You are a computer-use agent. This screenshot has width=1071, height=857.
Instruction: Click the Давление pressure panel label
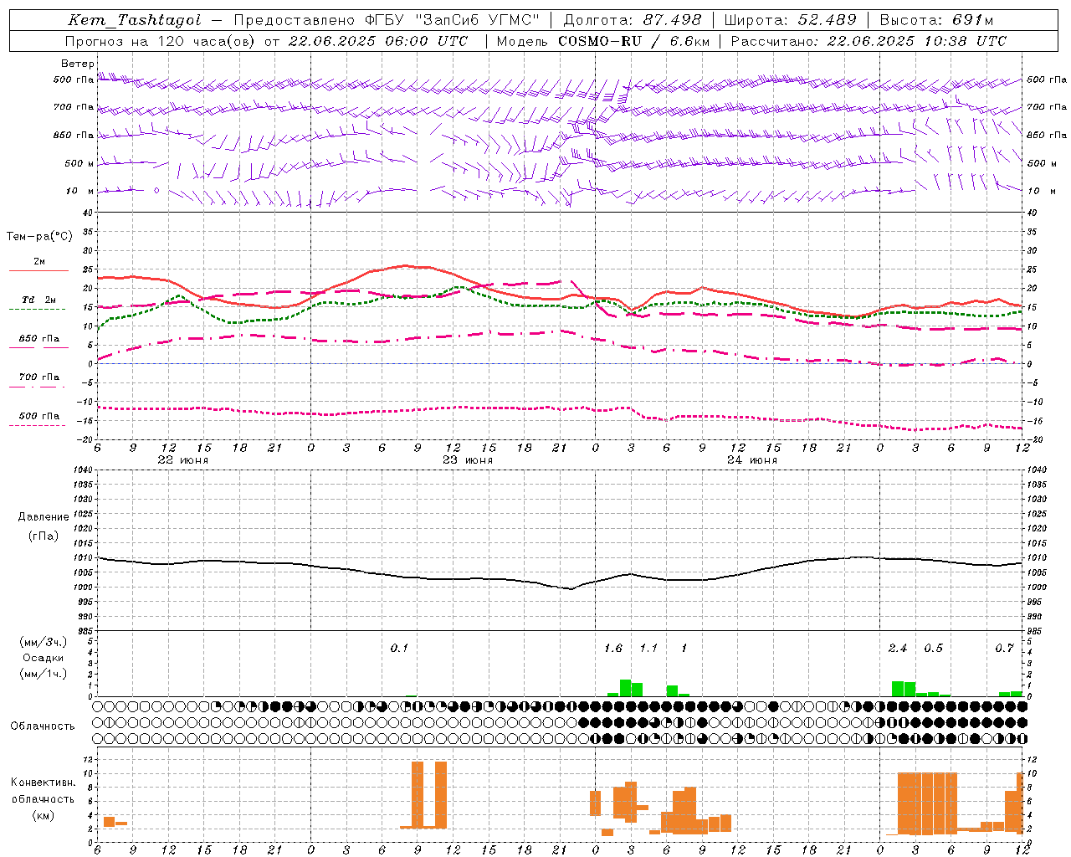(44, 517)
